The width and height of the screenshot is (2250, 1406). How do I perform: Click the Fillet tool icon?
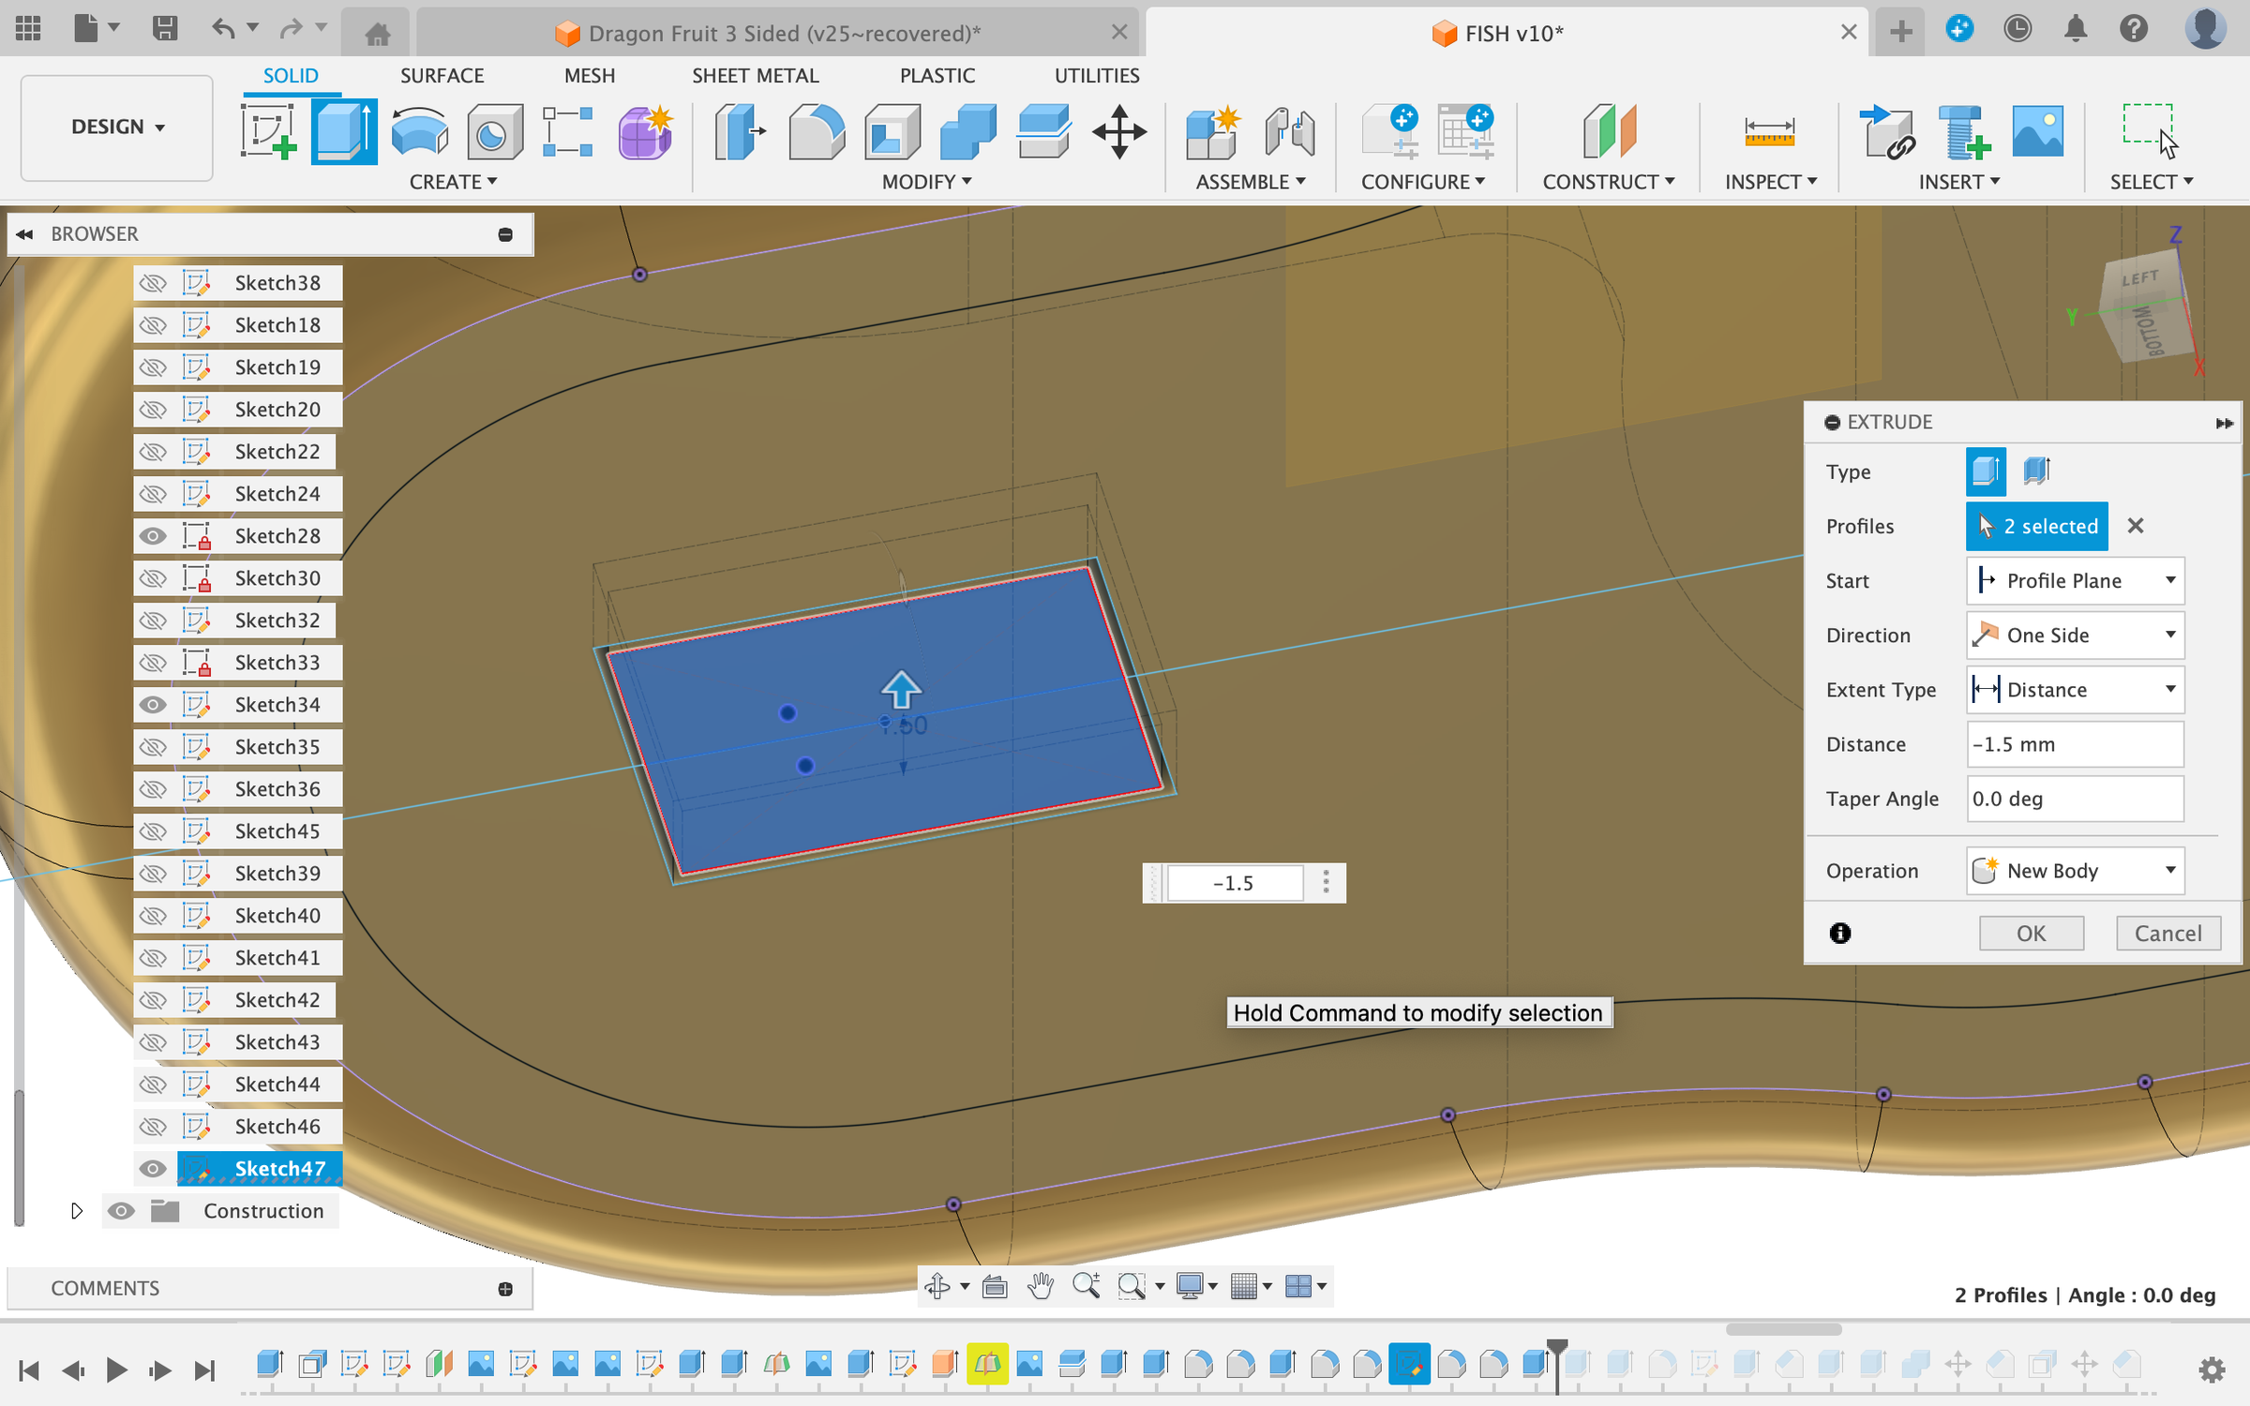(x=816, y=131)
